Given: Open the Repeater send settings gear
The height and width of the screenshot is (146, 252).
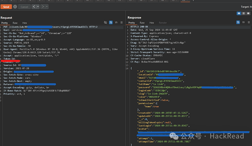Looking at the screenshot, I should [x=15, y=7].
